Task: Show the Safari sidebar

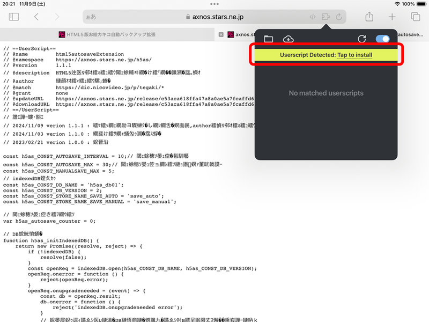Action: (14, 17)
